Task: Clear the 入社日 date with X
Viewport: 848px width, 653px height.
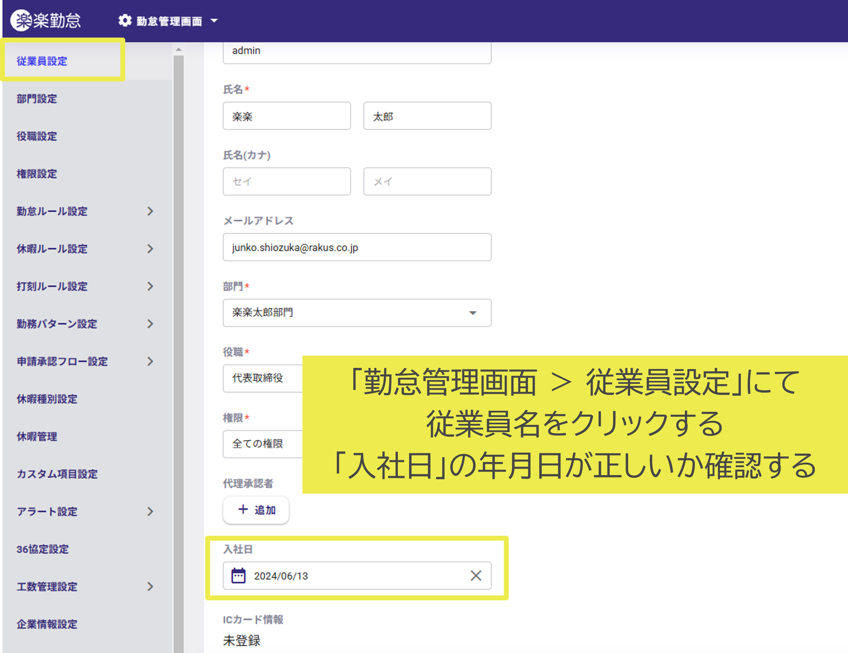Action: 476,576
